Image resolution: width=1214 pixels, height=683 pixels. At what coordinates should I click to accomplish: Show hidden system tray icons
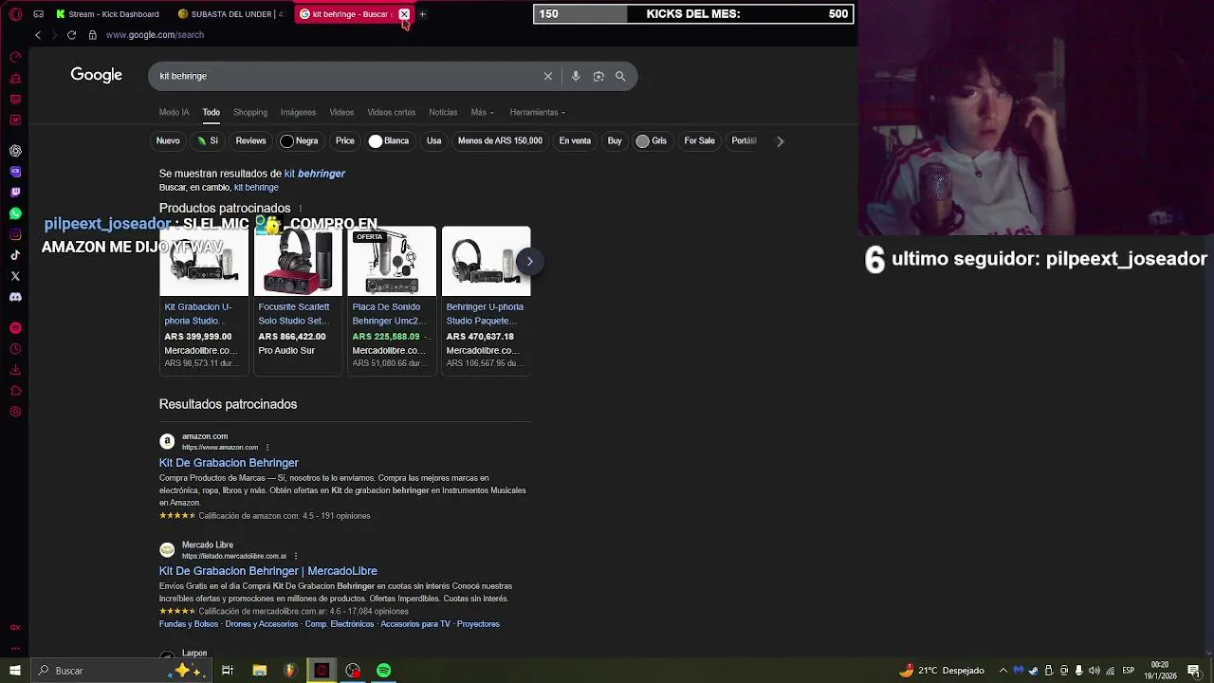pyautogui.click(x=1002, y=671)
